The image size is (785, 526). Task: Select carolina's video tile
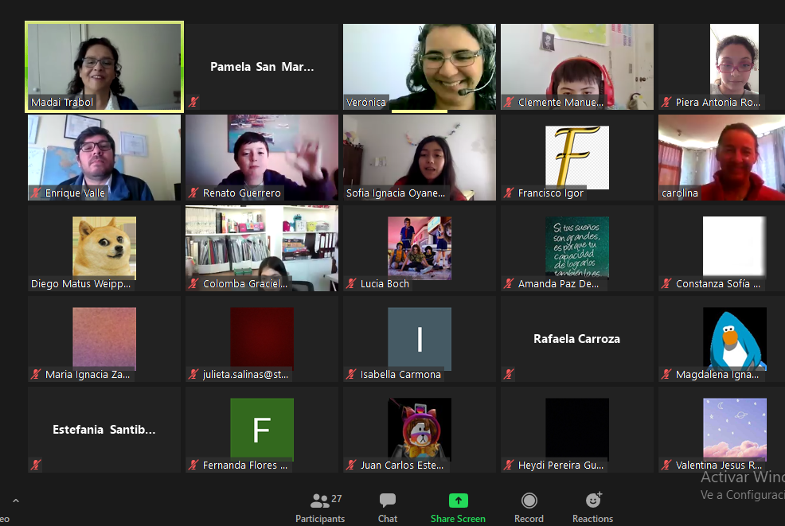tap(721, 155)
